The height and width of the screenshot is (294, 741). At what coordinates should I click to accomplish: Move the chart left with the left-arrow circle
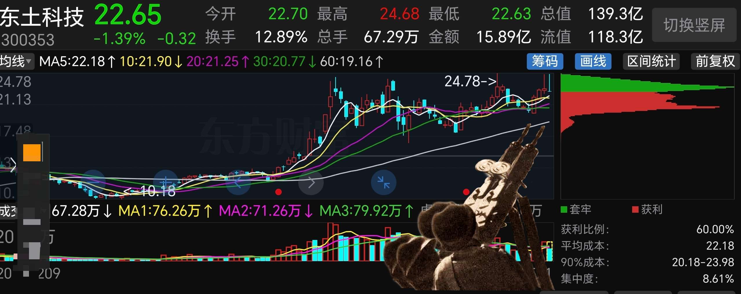point(238,182)
